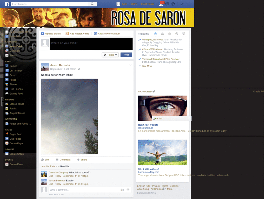Image resolution: width=266 pixels, height=199 pixels.
Task: Click the What's on your mind box
Action: pos(91,44)
